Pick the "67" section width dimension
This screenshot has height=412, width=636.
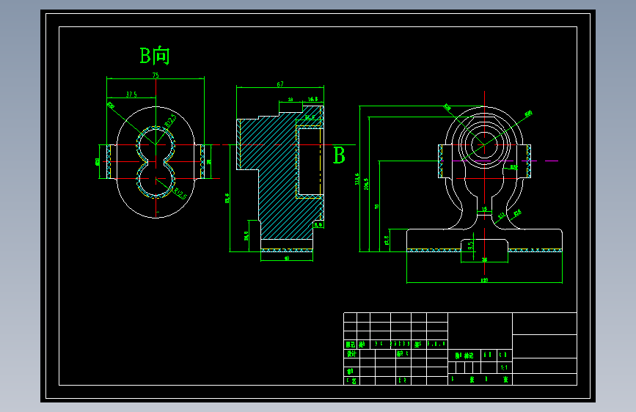(x=280, y=84)
